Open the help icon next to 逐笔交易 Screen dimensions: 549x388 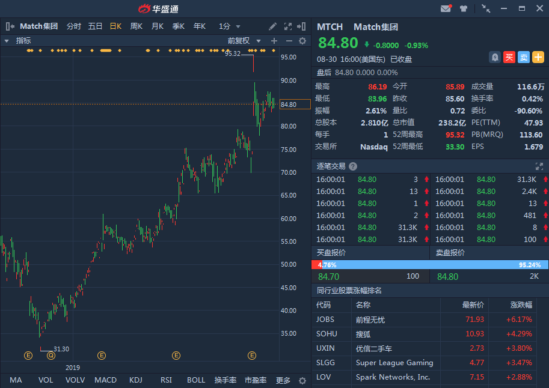coord(353,166)
